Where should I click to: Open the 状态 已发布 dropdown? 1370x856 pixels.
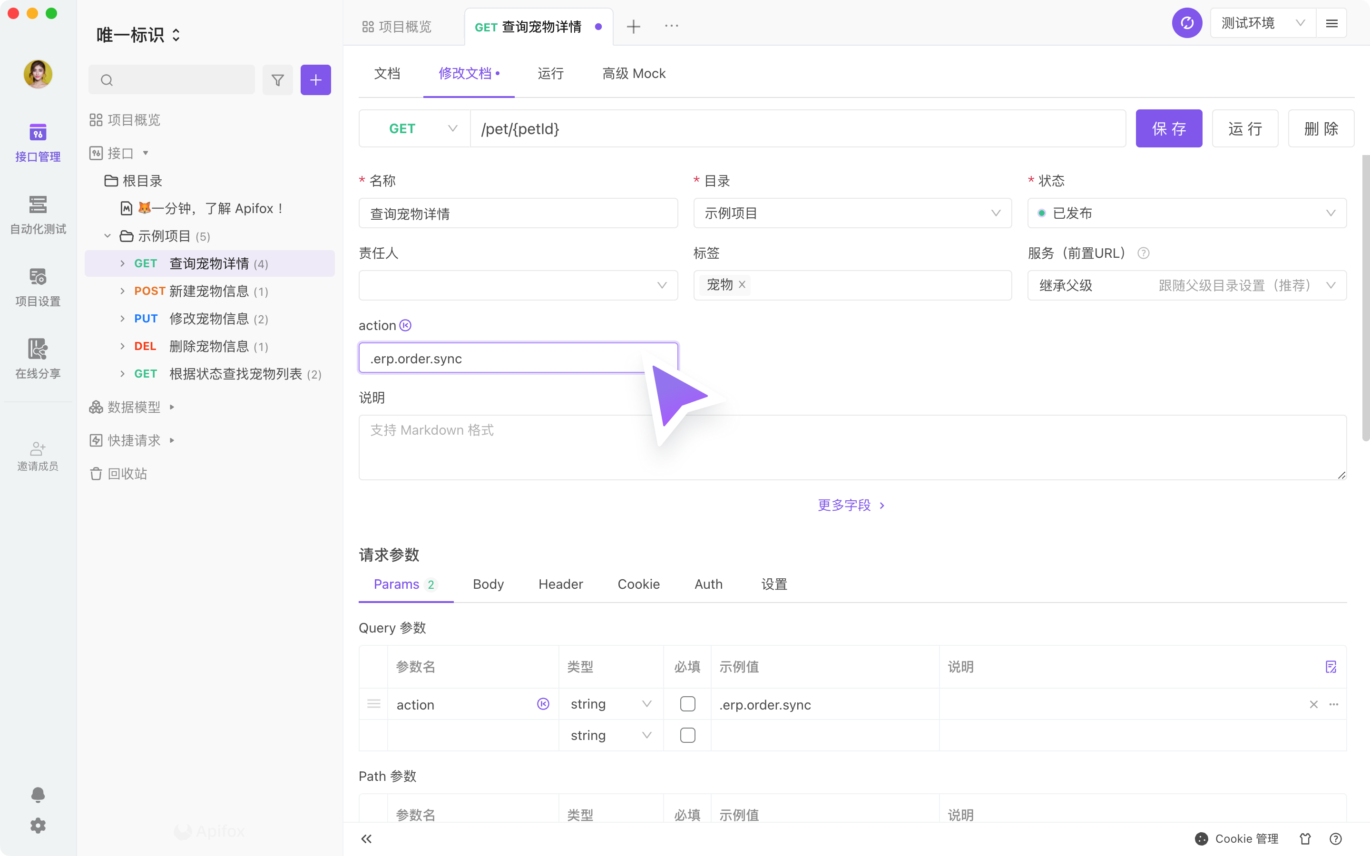(1186, 214)
